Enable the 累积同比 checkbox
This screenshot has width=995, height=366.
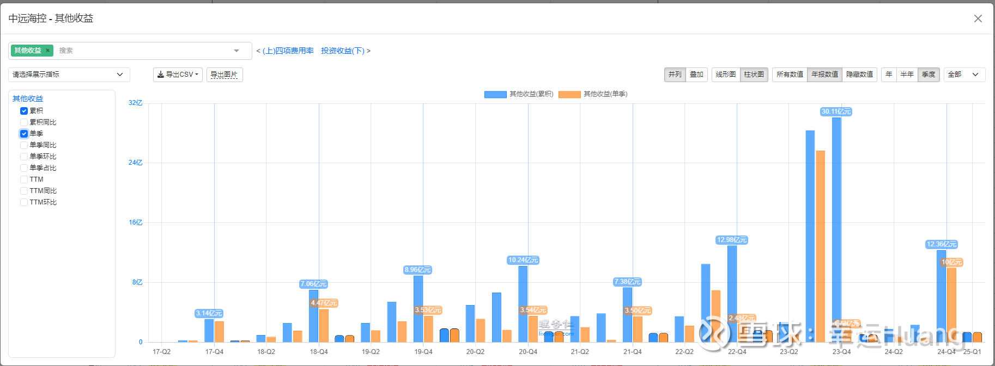[x=24, y=122]
